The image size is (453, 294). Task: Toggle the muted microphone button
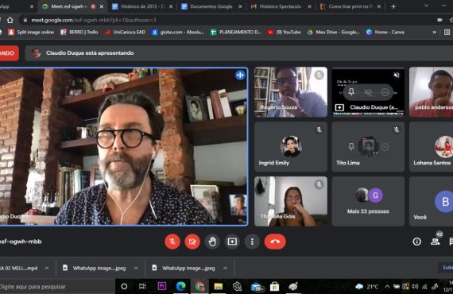click(172, 242)
